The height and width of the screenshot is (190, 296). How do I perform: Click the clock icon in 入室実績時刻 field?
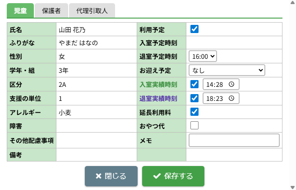coord(231,84)
